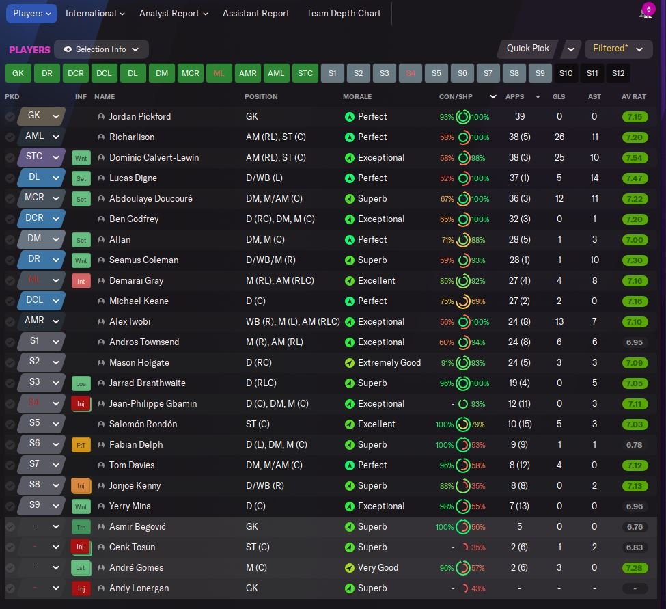Click average rating badge 6.78 for Fabian Delph
Image resolution: width=666 pixels, height=609 pixels.
[x=635, y=445]
